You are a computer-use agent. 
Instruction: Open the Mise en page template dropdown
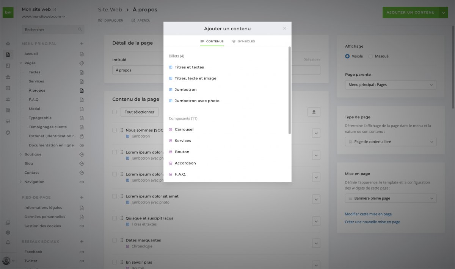[x=391, y=198]
